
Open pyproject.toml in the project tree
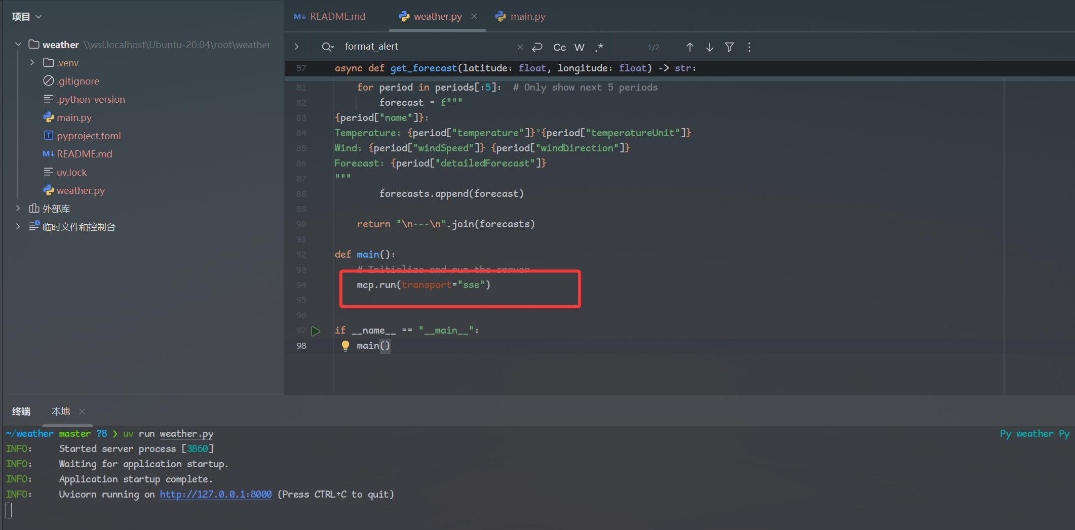[x=89, y=136]
